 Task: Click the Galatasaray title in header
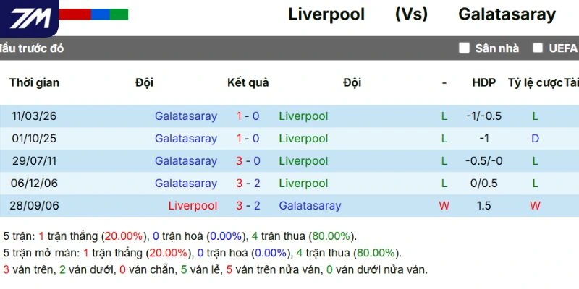point(507,14)
